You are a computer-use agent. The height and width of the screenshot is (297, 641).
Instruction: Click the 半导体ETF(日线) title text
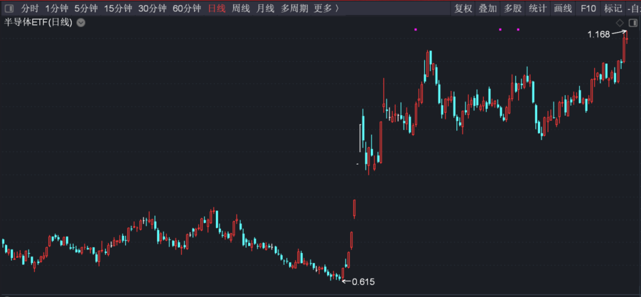[38, 23]
